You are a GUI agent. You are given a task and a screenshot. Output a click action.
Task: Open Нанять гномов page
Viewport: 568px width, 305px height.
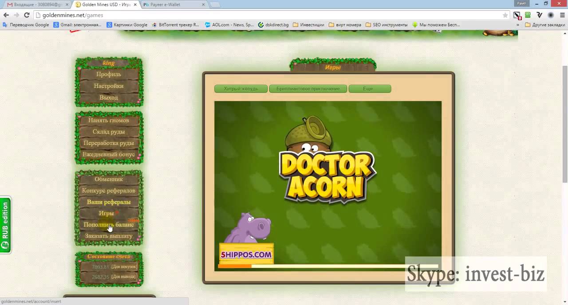[109, 120]
